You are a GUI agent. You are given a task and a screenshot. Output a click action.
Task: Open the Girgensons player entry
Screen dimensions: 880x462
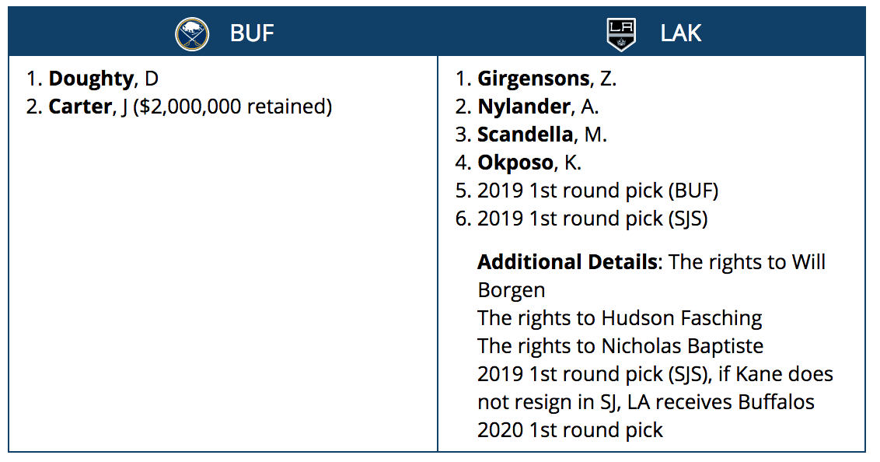(533, 79)
